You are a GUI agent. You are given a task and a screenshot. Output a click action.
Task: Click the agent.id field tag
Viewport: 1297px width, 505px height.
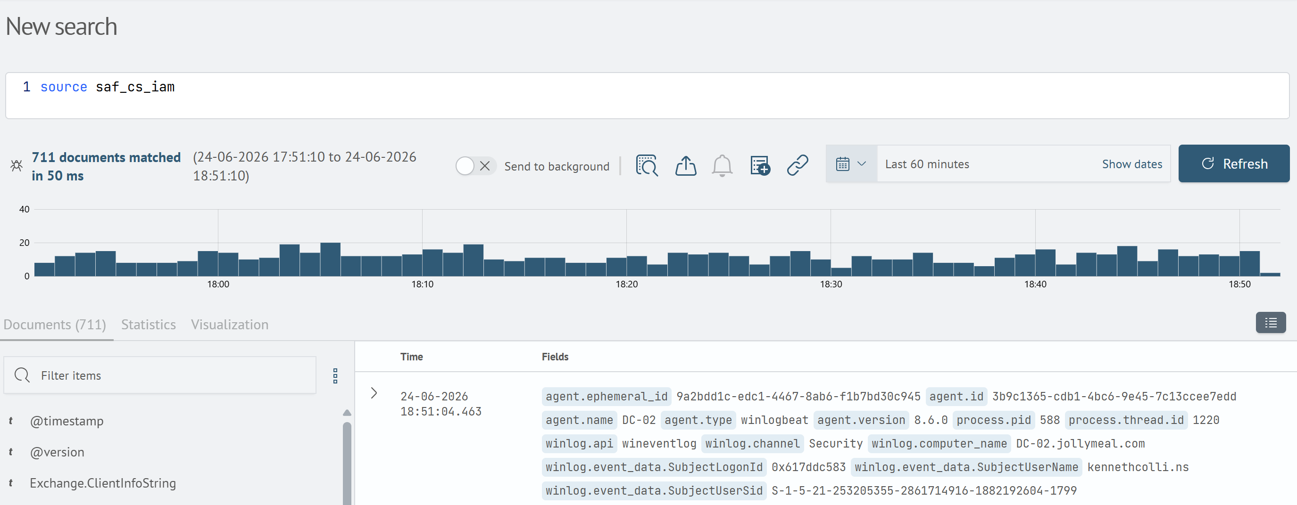point(956,396)
